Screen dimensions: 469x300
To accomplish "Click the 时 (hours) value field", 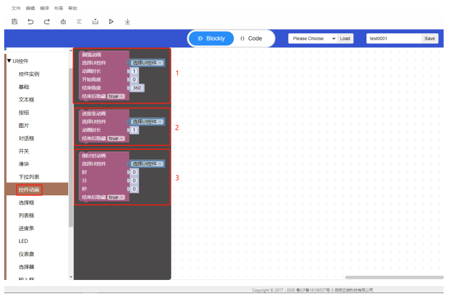I will click(x=134, y=172).
